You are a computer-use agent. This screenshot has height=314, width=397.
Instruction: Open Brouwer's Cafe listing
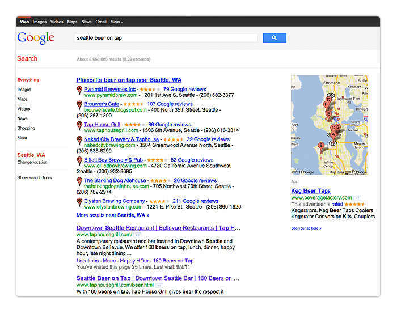[102, 104]
